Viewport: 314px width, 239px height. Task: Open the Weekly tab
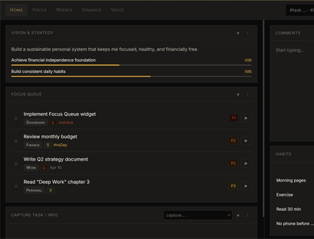coord(65,10)
